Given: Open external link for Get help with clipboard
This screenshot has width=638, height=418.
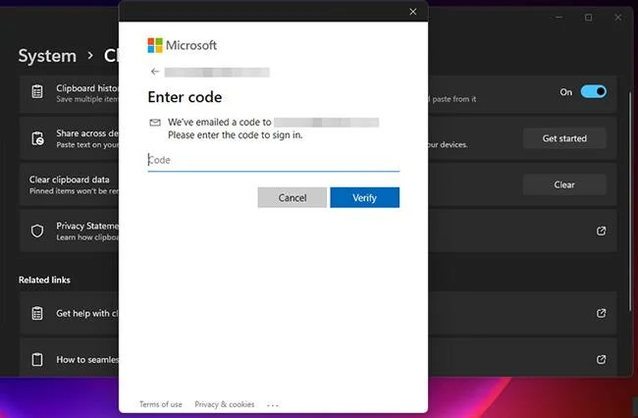Looking at the screenshot, I should (x=601, y=313).
